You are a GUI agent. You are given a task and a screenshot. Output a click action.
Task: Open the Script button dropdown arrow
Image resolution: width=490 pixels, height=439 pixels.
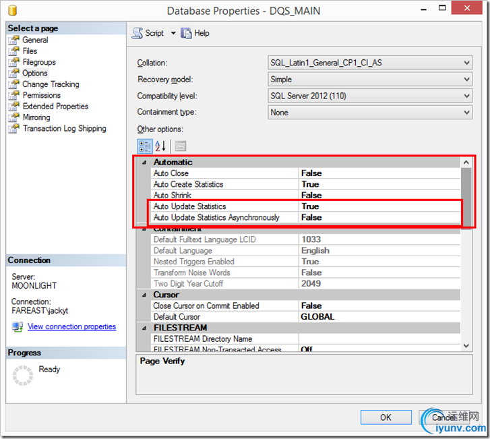[173, 33]
